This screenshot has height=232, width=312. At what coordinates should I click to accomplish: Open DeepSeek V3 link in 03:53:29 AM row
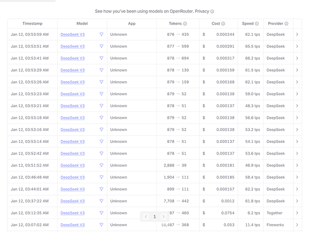point(73,70)
